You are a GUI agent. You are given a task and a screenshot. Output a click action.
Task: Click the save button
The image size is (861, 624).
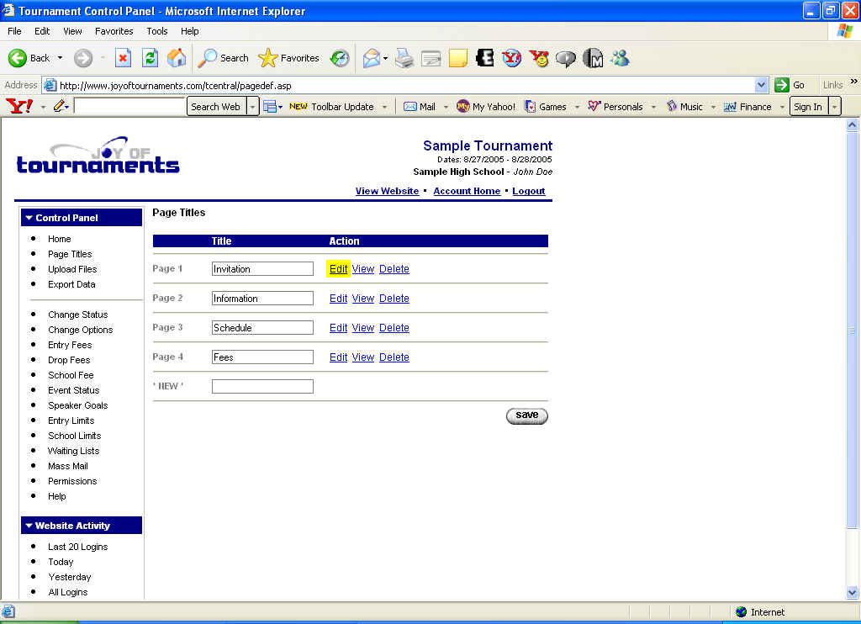[x=526, y=415]
